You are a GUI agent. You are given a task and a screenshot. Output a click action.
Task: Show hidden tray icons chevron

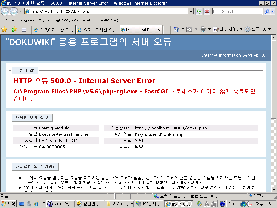(x=234, y=204)
